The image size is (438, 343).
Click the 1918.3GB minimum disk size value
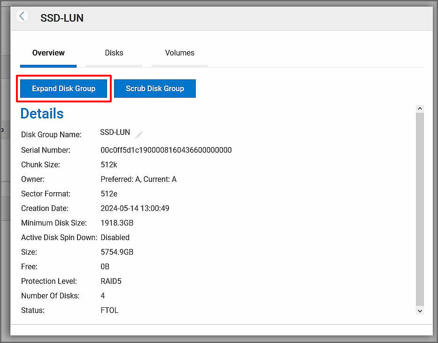tap(117, 223)
